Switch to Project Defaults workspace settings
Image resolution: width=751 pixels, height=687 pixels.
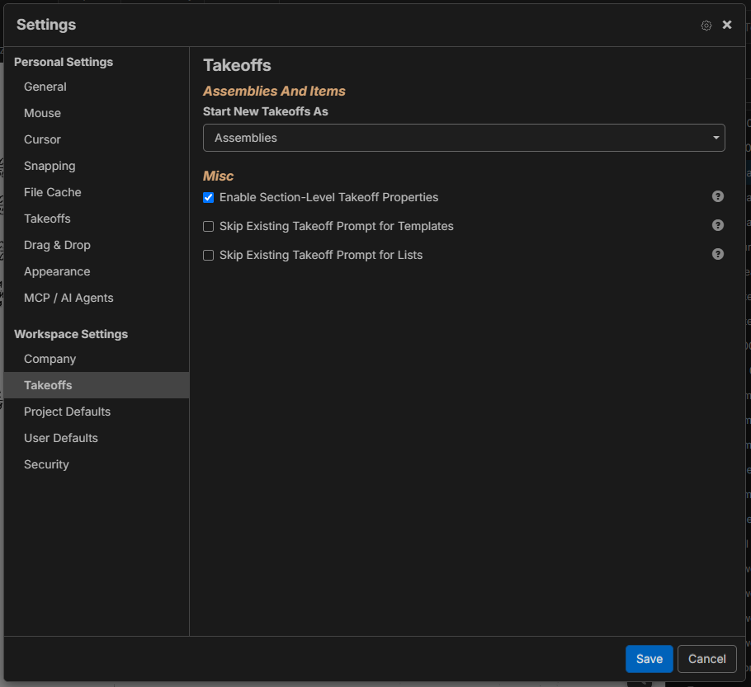coord(67,412)
